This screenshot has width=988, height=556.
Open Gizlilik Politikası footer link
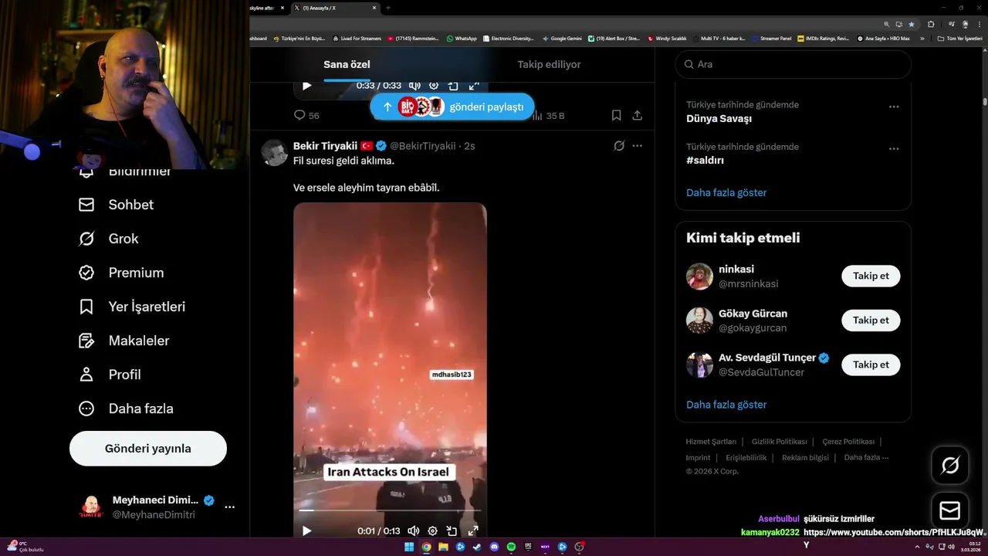tap(779, 442)
